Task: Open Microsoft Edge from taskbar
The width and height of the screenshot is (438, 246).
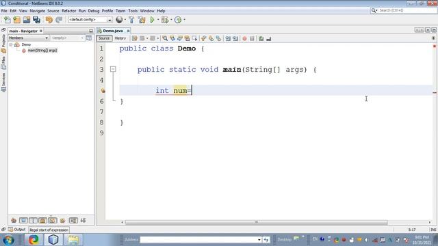Action: click(34, 240)
